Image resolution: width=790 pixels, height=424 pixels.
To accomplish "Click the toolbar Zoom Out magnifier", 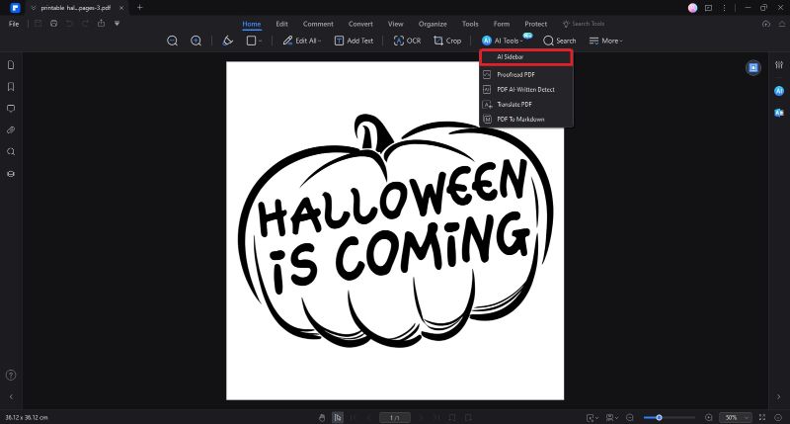I will 172,41.
